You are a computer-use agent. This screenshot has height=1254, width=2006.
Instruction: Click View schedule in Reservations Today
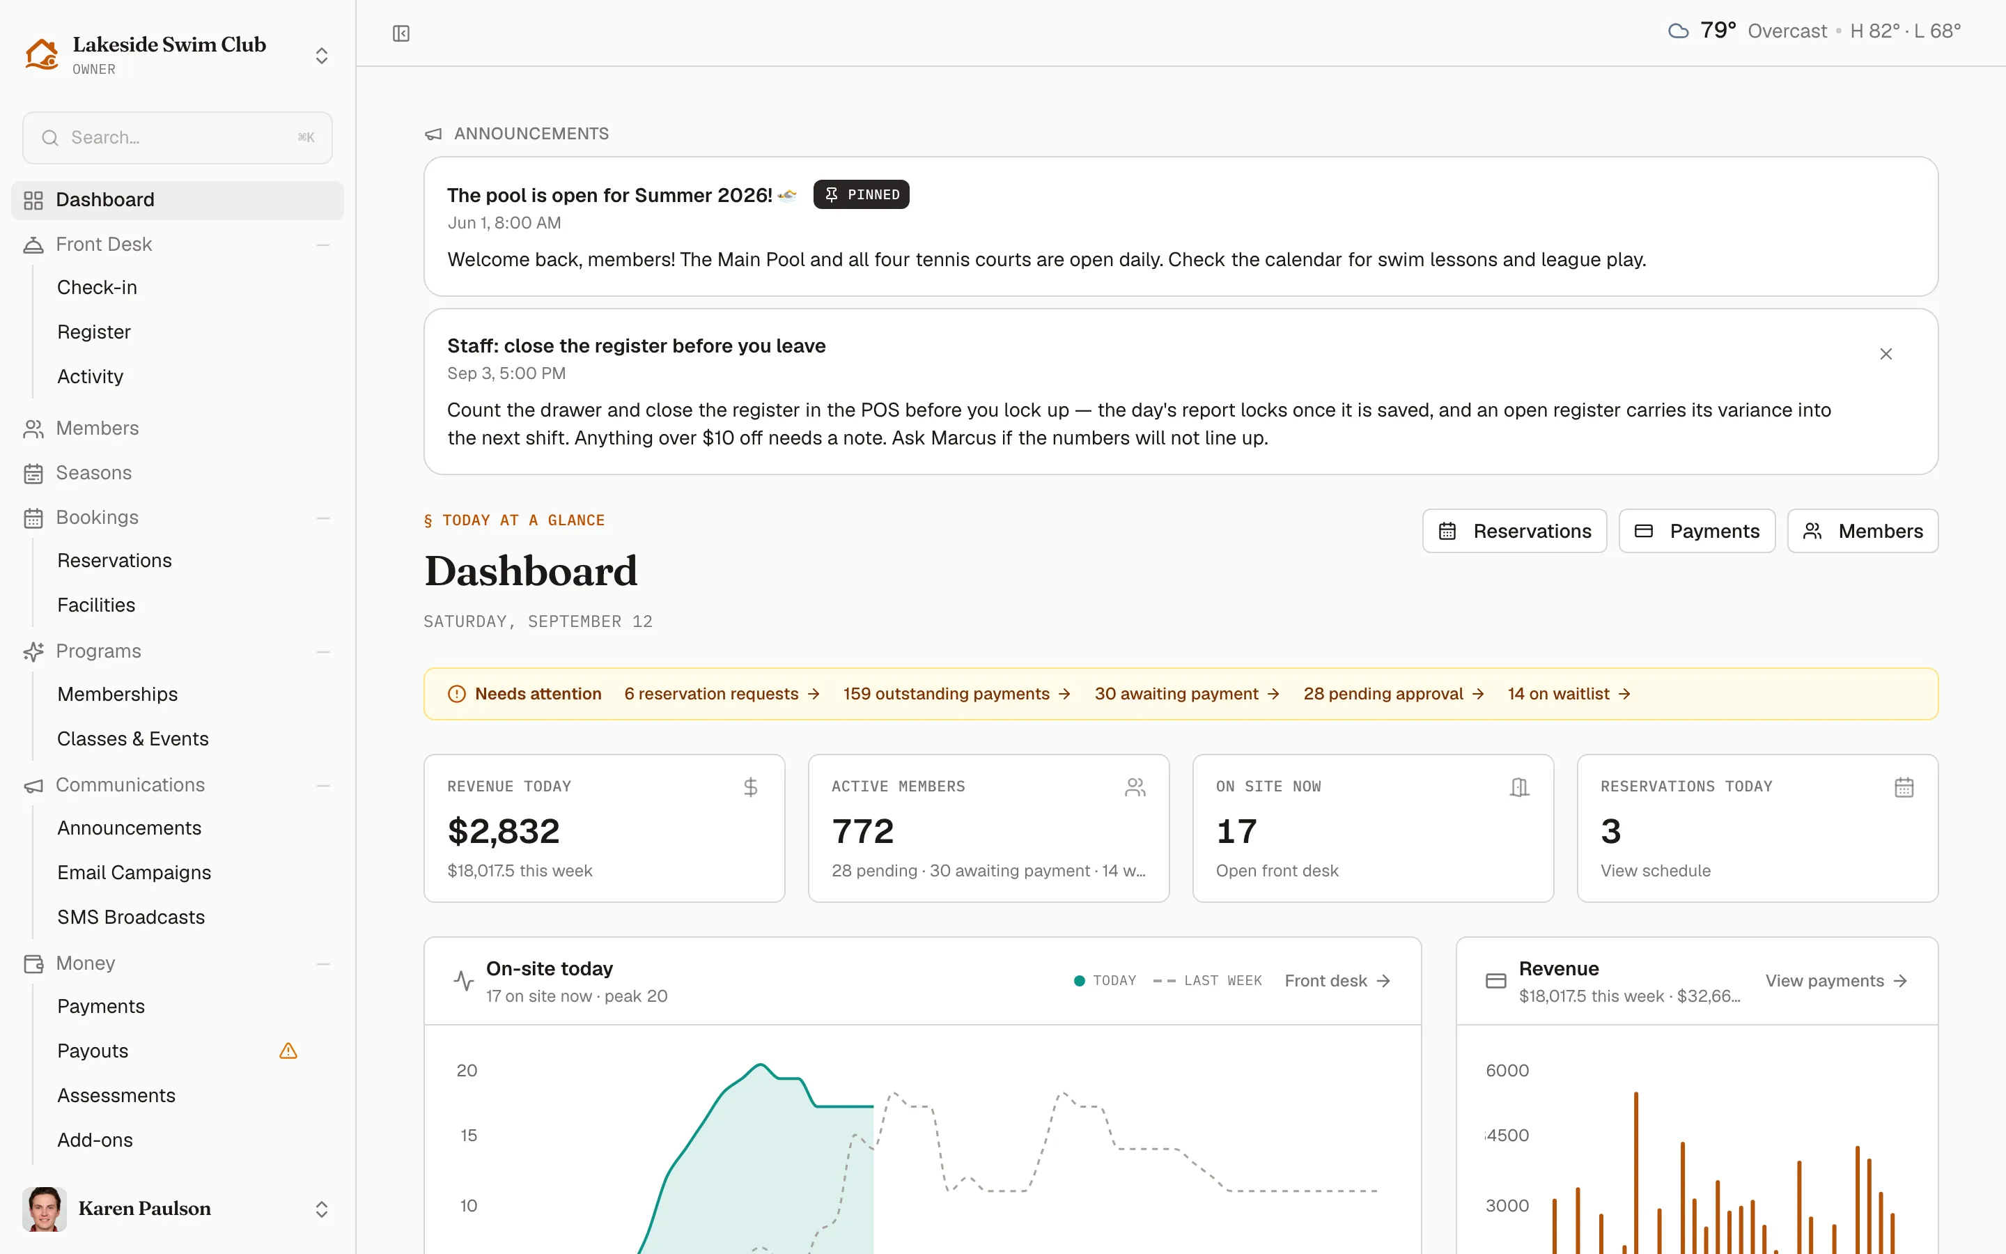pyautogui.click(x=1656, y=871)
